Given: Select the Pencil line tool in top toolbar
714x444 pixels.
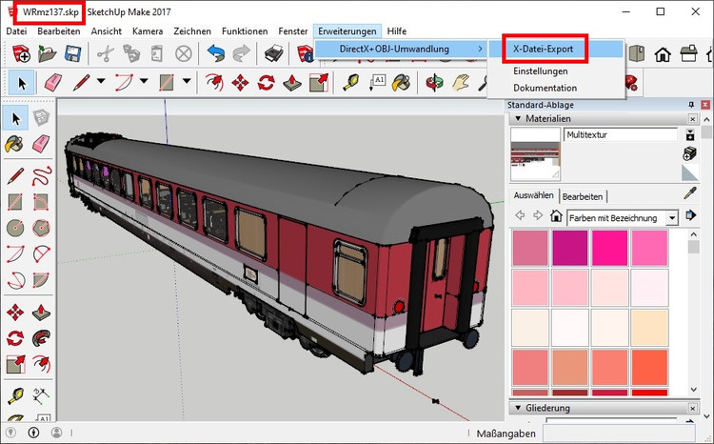Looking at the screenshot, I should tap(81, 83).
